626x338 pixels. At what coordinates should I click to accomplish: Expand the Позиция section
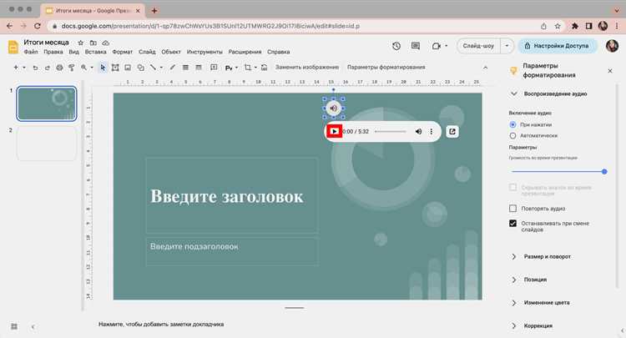point(514,280)
